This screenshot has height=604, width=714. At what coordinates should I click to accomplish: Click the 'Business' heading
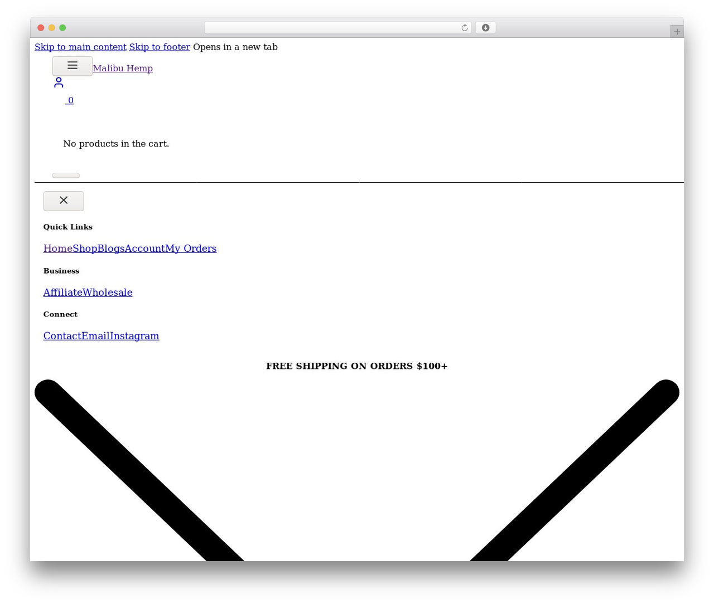pos(61,271)
